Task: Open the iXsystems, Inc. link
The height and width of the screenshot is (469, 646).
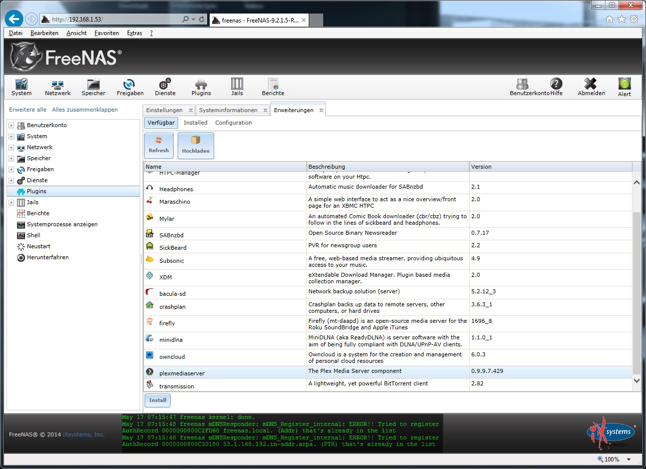Action: [84, 434]
